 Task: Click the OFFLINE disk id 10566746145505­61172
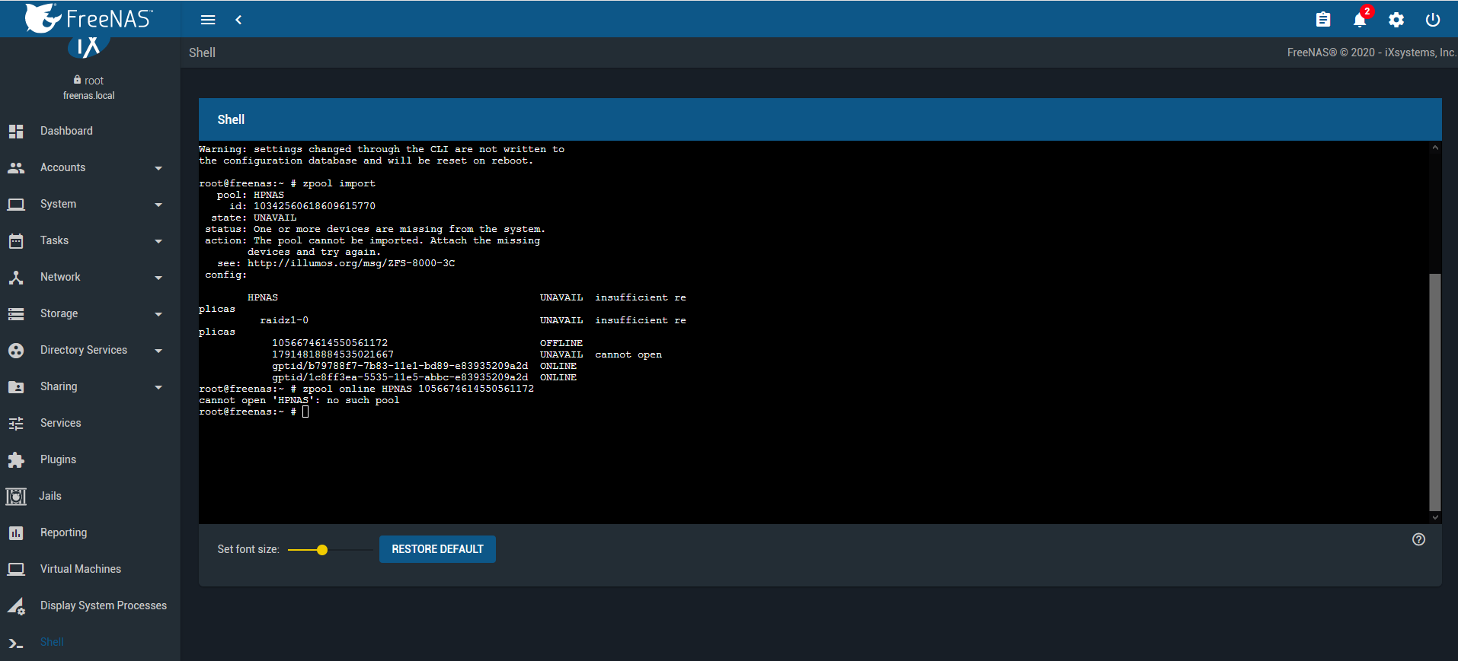[330, 343]
